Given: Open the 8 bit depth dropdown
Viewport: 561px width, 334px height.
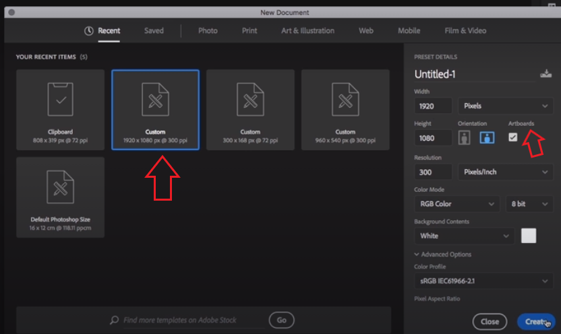Looking at the screenshot, I should tap(529, 203).
